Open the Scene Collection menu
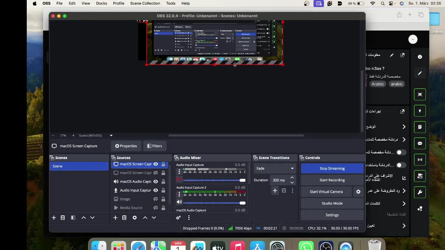Image resolution: width=445 pixels, height=250 pixels. point(145,3)
